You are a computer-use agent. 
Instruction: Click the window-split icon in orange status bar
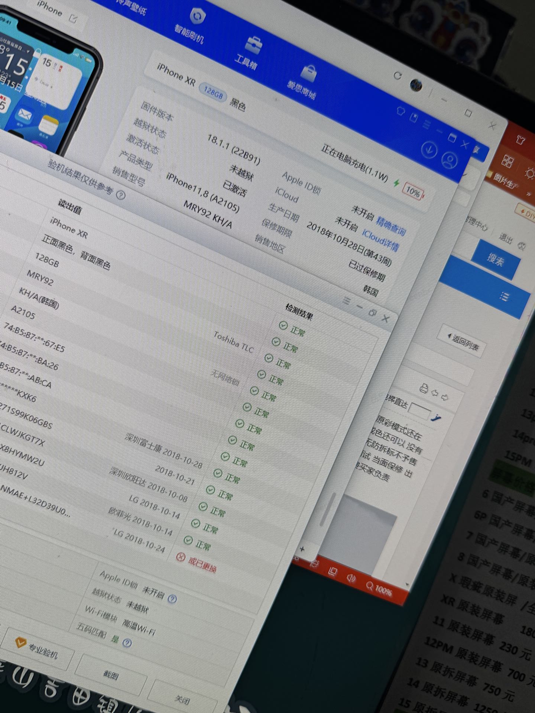333,571
